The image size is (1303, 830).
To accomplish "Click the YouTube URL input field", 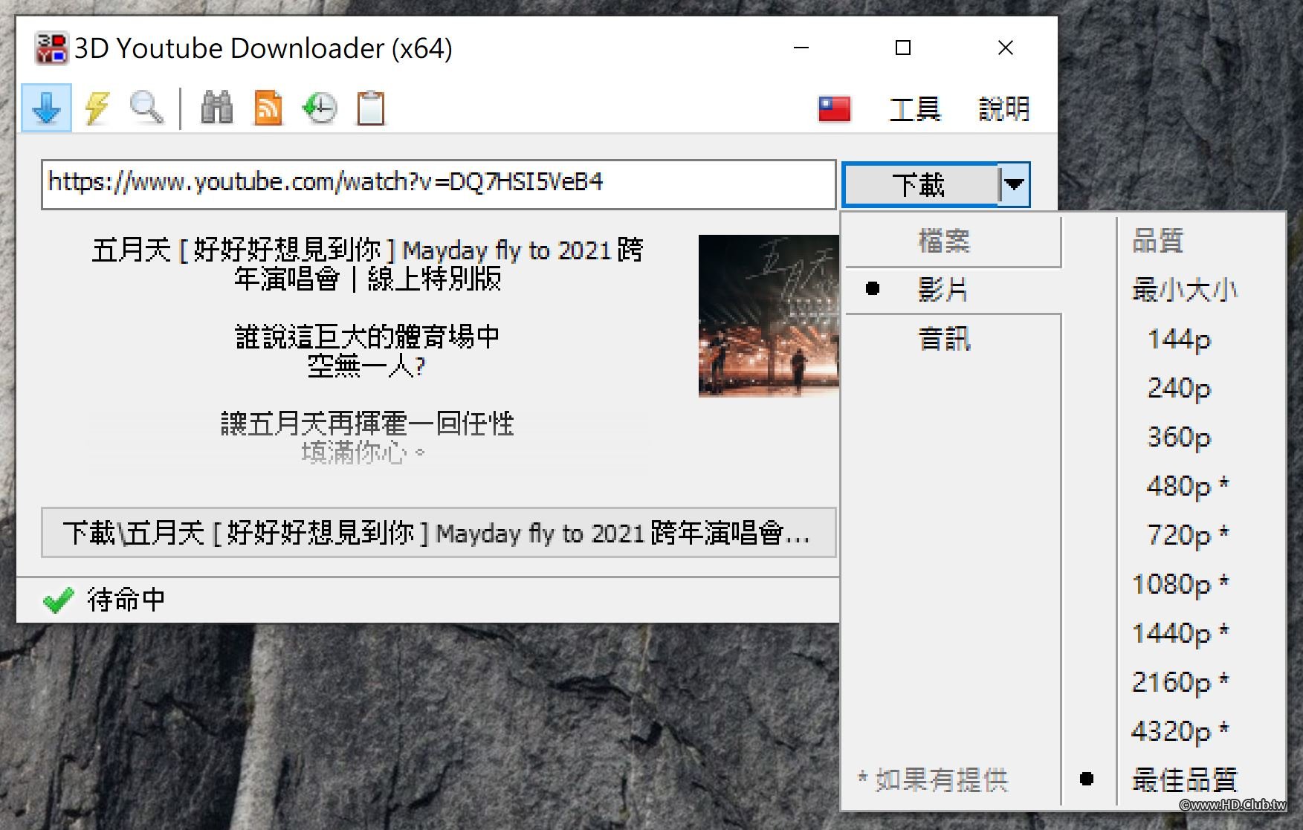I will (x=439, y=184).
